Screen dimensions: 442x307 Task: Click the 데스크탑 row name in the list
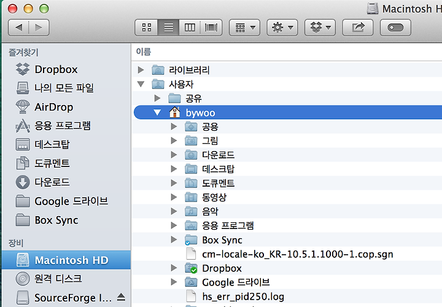coord(218,169)
